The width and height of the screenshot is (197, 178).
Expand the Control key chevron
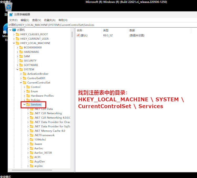coord(24,87)
